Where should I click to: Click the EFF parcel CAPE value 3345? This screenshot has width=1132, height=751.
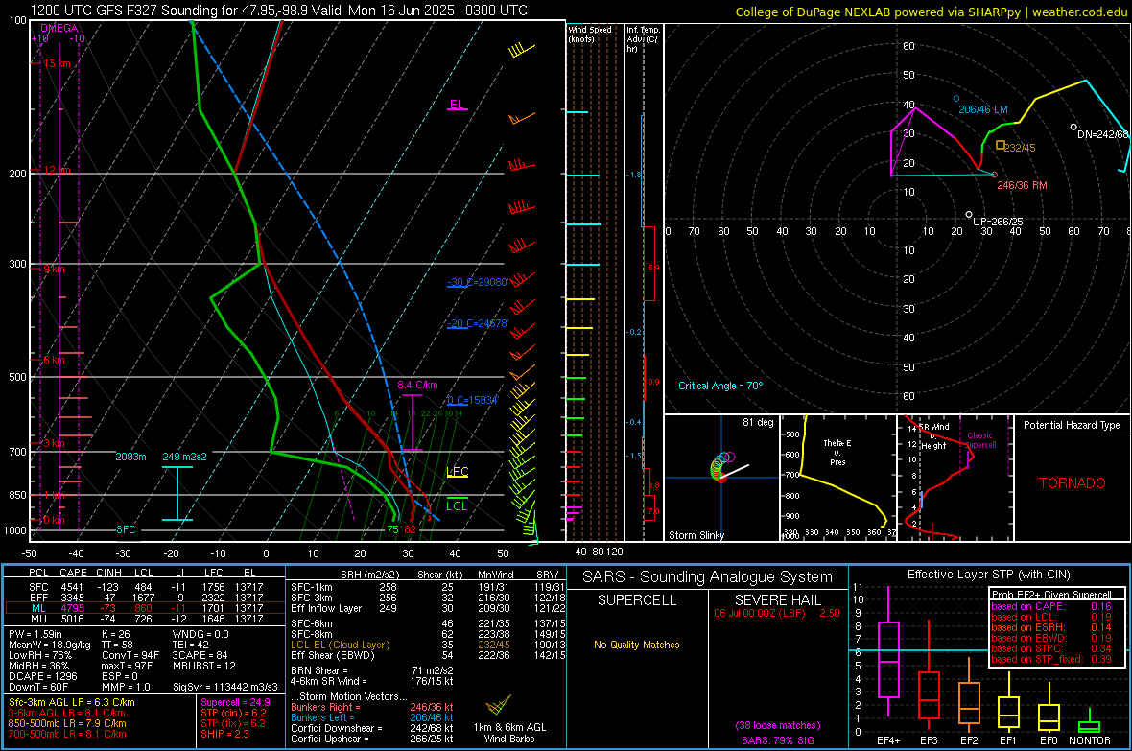point(72,598)
